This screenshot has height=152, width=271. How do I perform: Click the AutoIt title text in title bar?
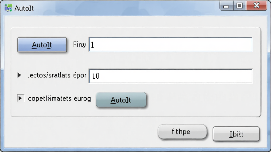tap(24, 8)
